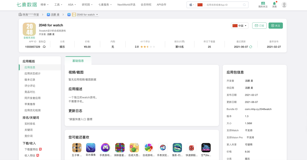Open 2048 for watch breadcrumb dropdown
This screenshot has height=160, width=307.
click(87, 15)
